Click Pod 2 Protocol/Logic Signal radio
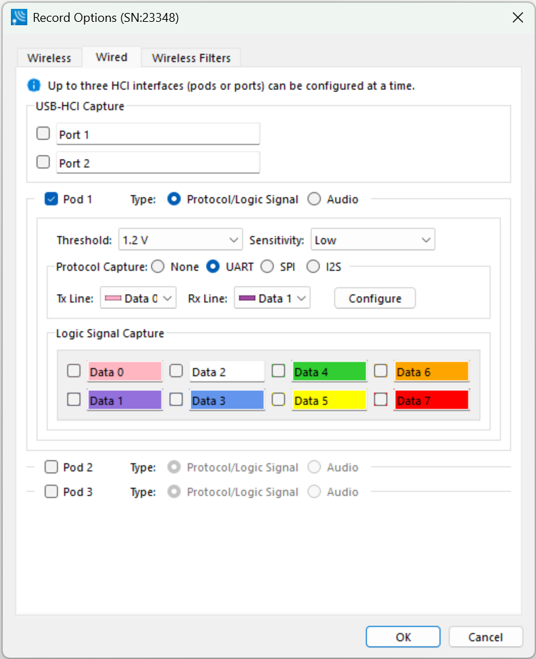536x659 pixels. [174, 467]
